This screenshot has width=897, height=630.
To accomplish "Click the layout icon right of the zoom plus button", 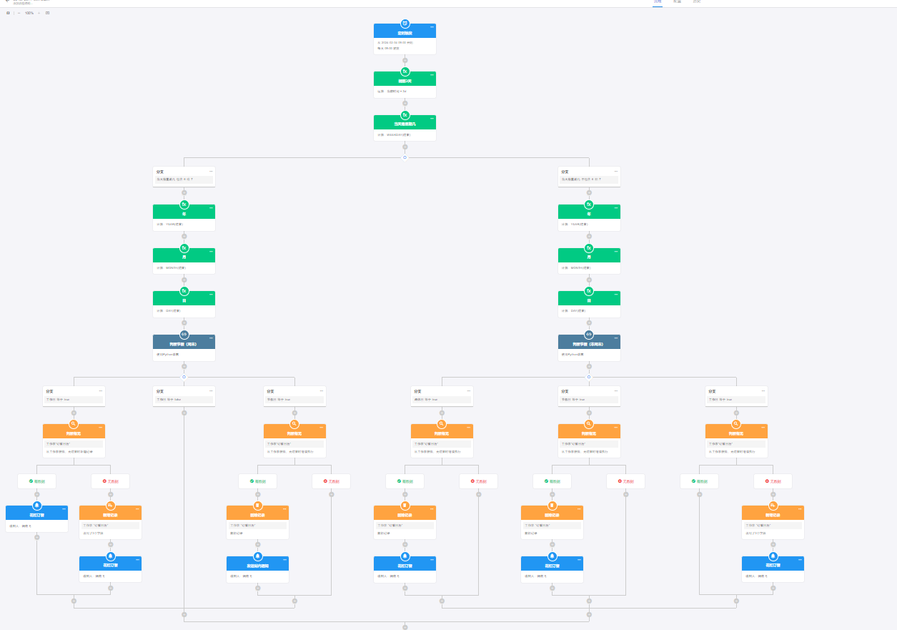I will (x=48, y=13).
